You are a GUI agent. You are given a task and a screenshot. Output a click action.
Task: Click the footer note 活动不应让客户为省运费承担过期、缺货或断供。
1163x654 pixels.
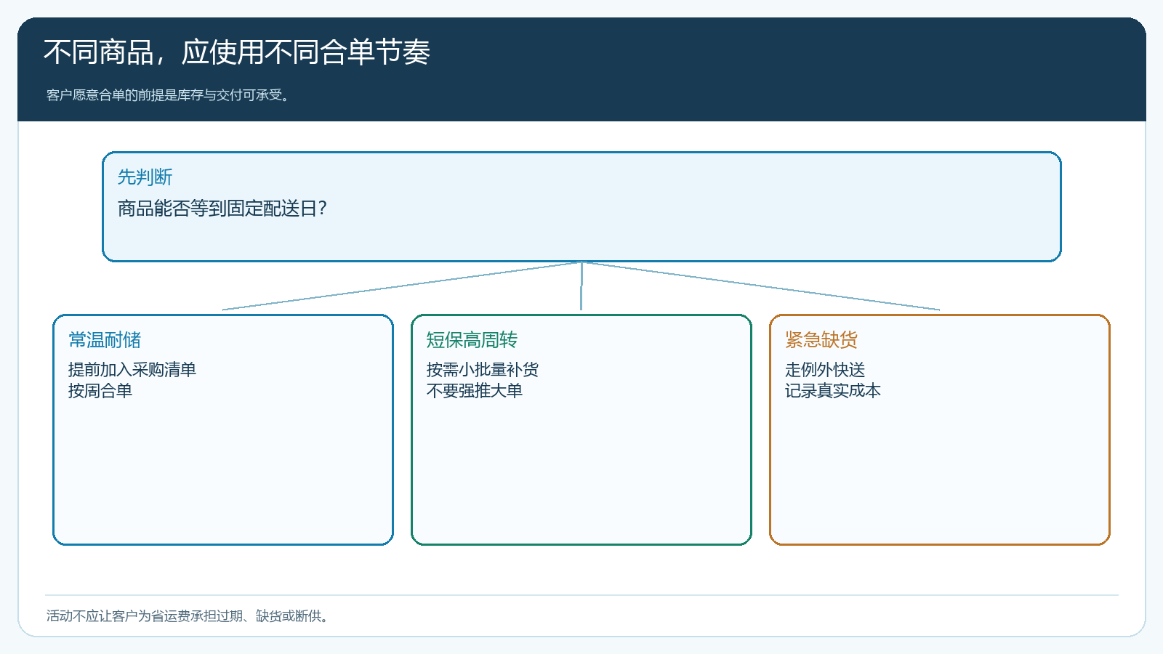tap(189, 616)
